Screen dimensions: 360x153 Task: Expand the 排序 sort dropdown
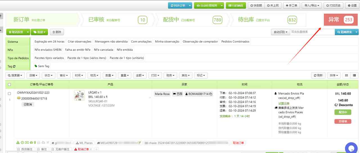[x=334, y=75]
